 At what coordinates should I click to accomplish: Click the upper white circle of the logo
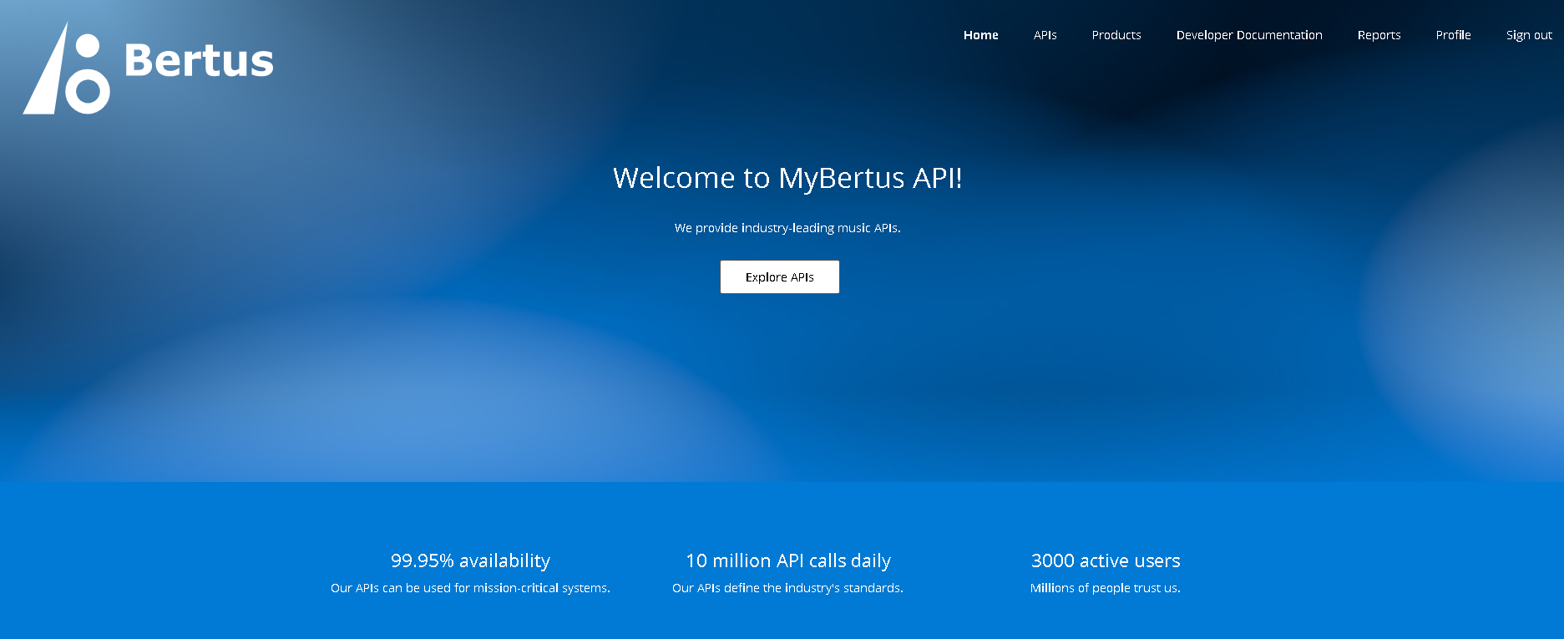click(x=88, y=45)
